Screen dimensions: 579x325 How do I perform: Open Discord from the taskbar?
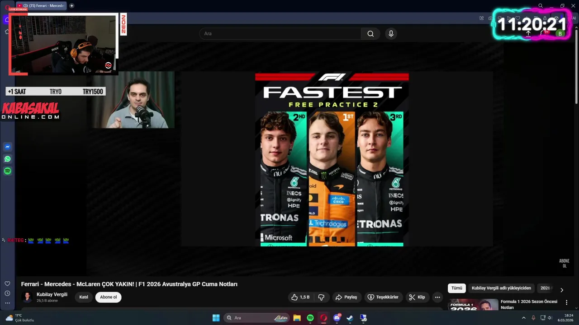coord(337,318)
